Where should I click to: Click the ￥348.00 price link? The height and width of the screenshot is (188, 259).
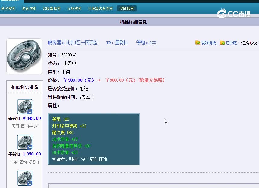point(32,118)
